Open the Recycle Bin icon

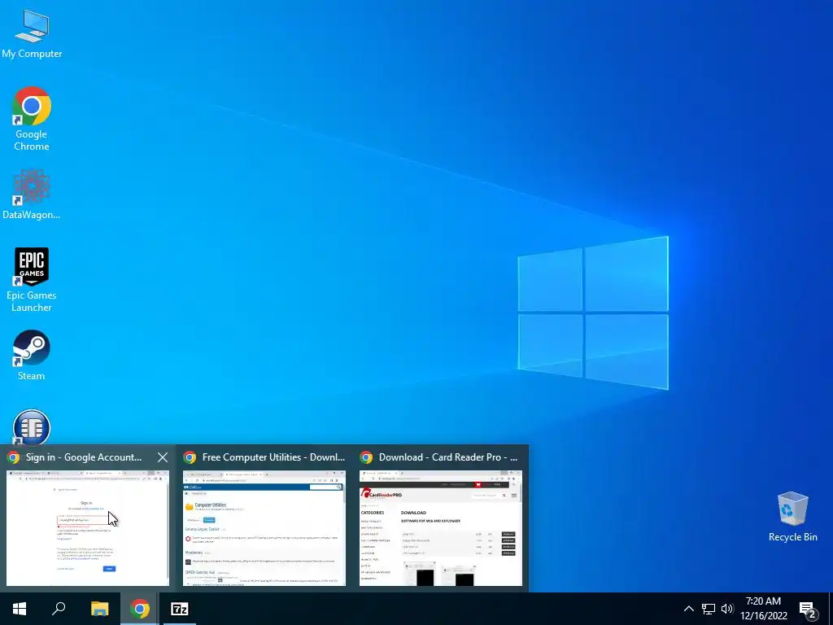tap(792, 517)
